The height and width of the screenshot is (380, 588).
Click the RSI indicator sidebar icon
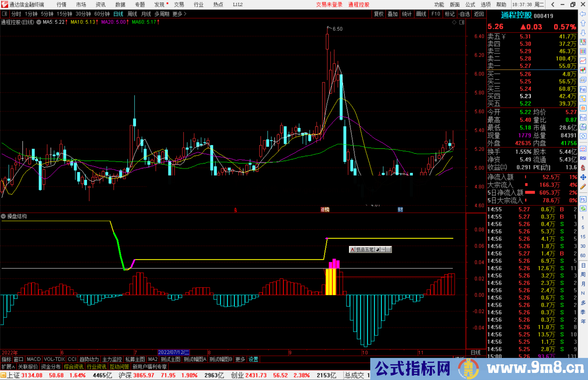coord(583,158)
